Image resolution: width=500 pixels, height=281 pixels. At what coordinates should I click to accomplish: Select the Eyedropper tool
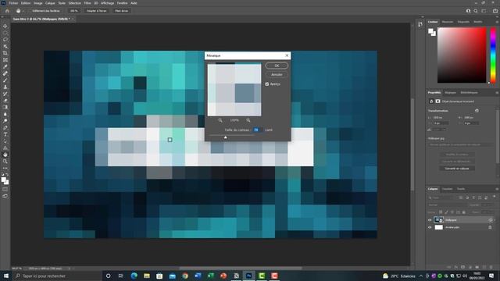tap(5, 66)
